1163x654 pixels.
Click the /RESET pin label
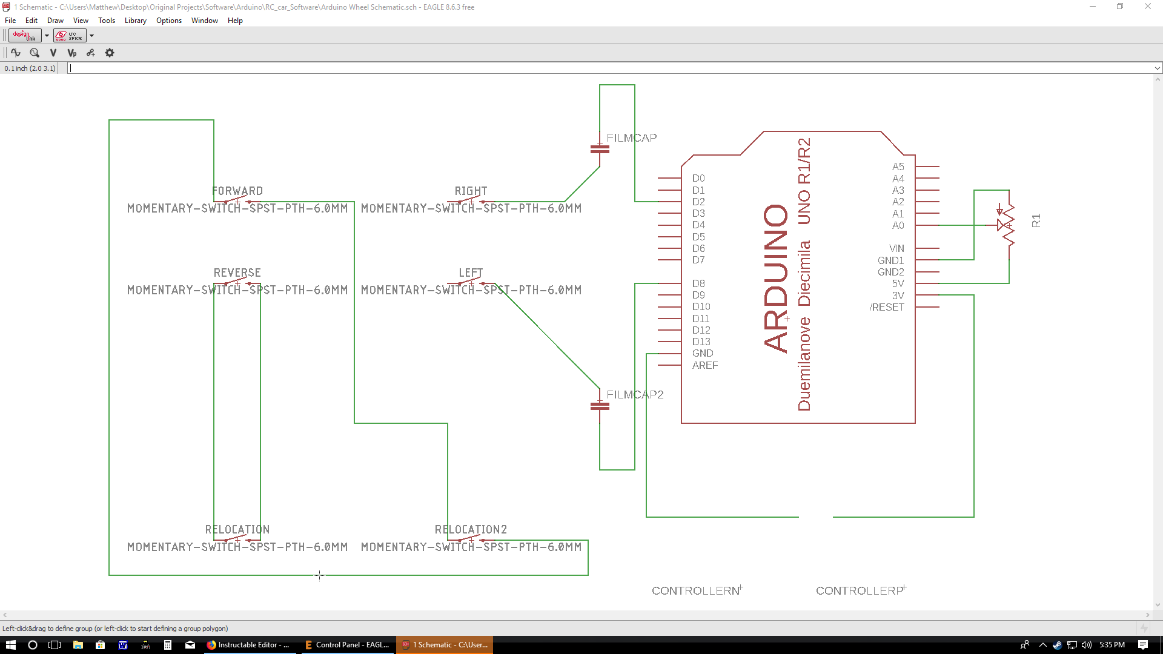pyautogui.click(x=887, y=307)
